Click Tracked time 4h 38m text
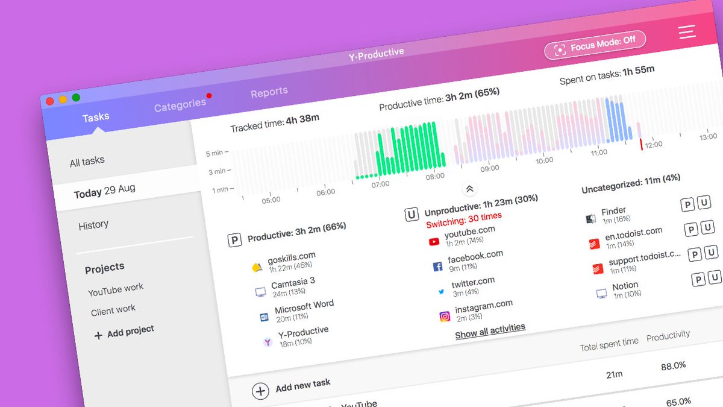 (x=275, y=123)
